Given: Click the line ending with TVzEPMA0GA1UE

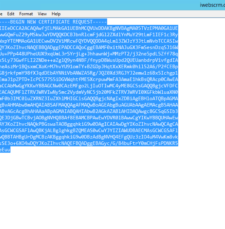Looking at the screenshot, I should 89,28.
